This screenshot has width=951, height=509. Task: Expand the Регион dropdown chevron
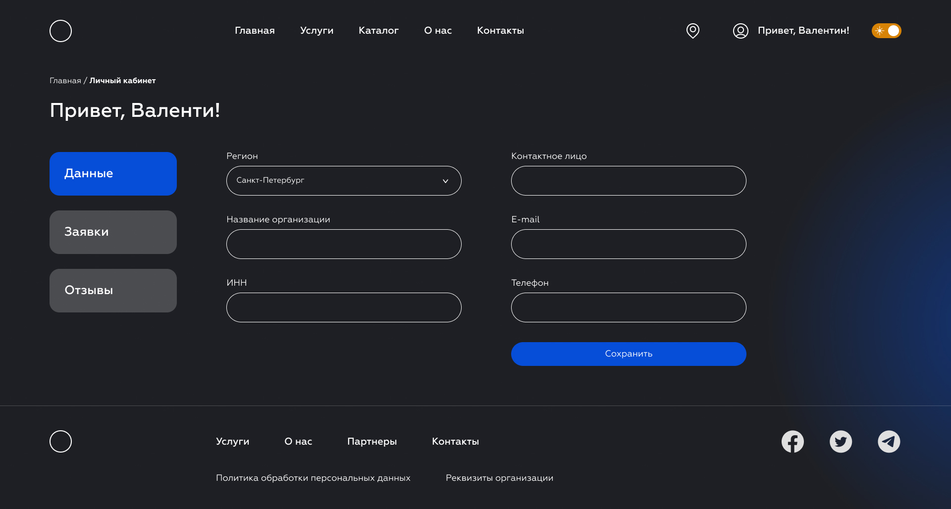[445, 181]
